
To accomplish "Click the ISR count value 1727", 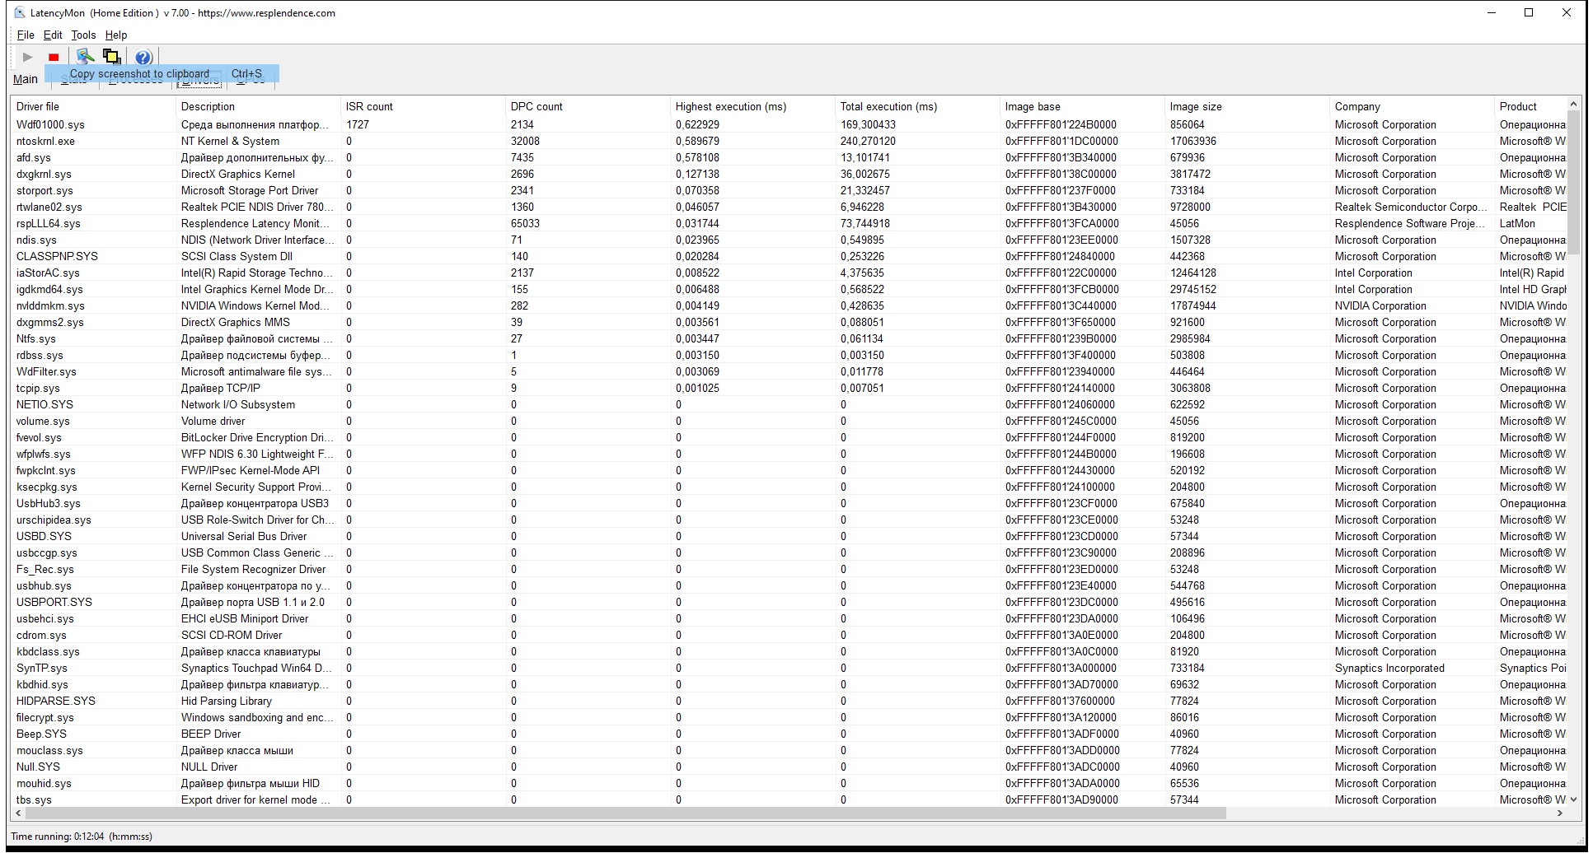I will pos(358,124).
